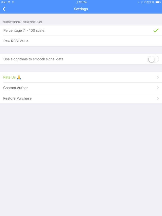Select Percentage (1 - 100 scale) option
This screenshot has width=162, height=216.
click(x=81, y=30)
